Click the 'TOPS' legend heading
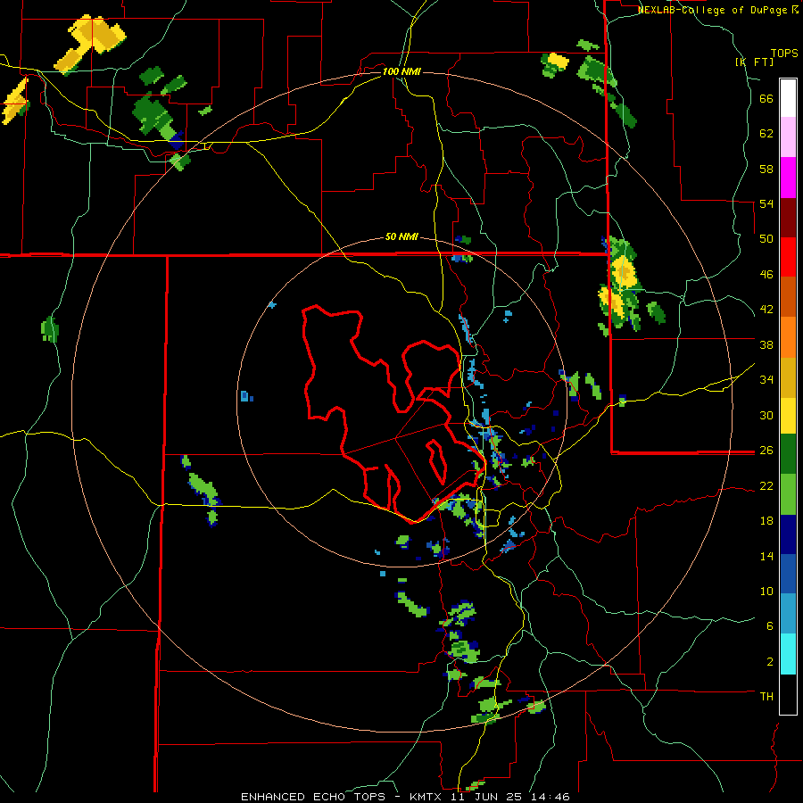This screenshot has width=803, height=803. (x=784, y=54)
